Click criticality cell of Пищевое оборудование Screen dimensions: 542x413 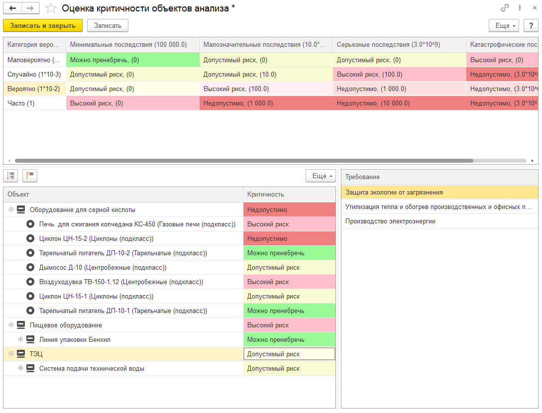pos(289,325)
